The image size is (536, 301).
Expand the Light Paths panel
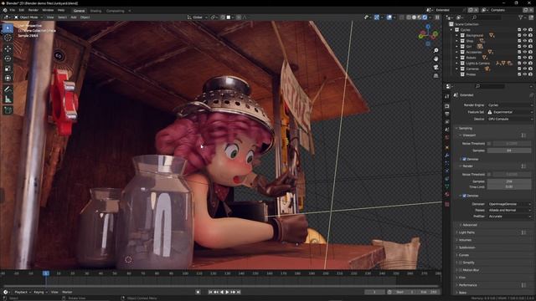(x=466, y=232)
